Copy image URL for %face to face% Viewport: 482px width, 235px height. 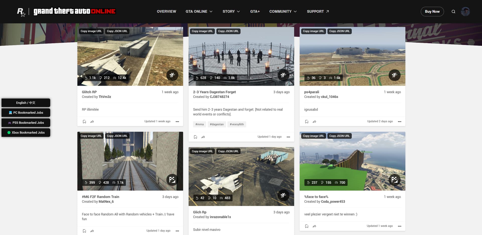point(313,136)
